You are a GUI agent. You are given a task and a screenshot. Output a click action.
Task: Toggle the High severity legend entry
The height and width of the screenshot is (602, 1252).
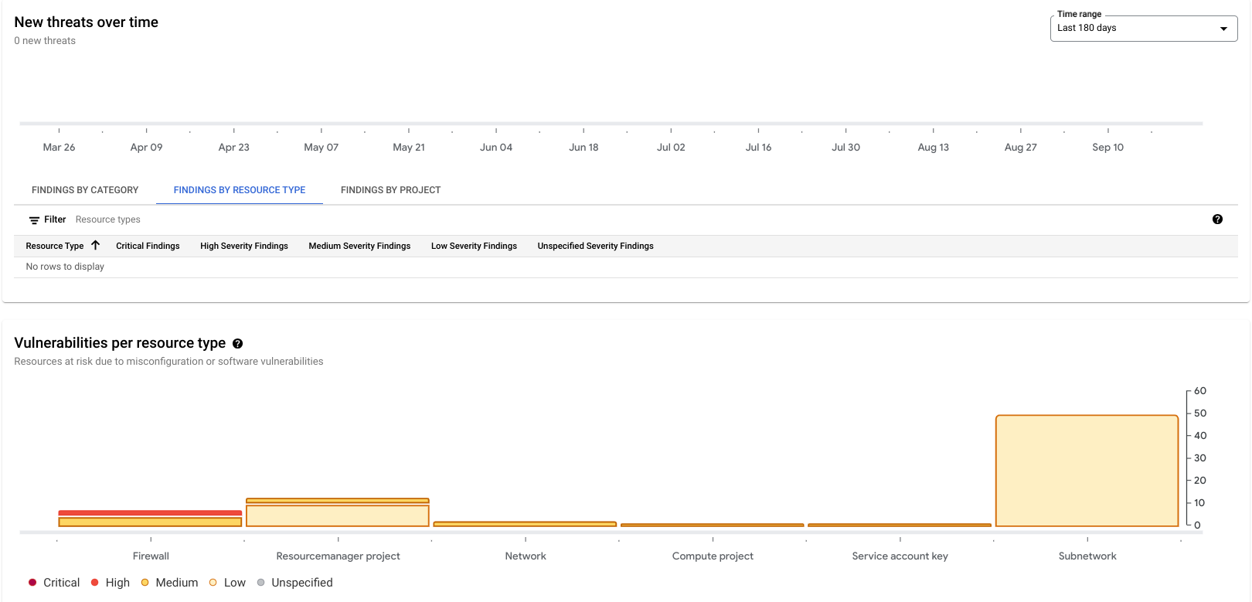(x=110, y=583)
